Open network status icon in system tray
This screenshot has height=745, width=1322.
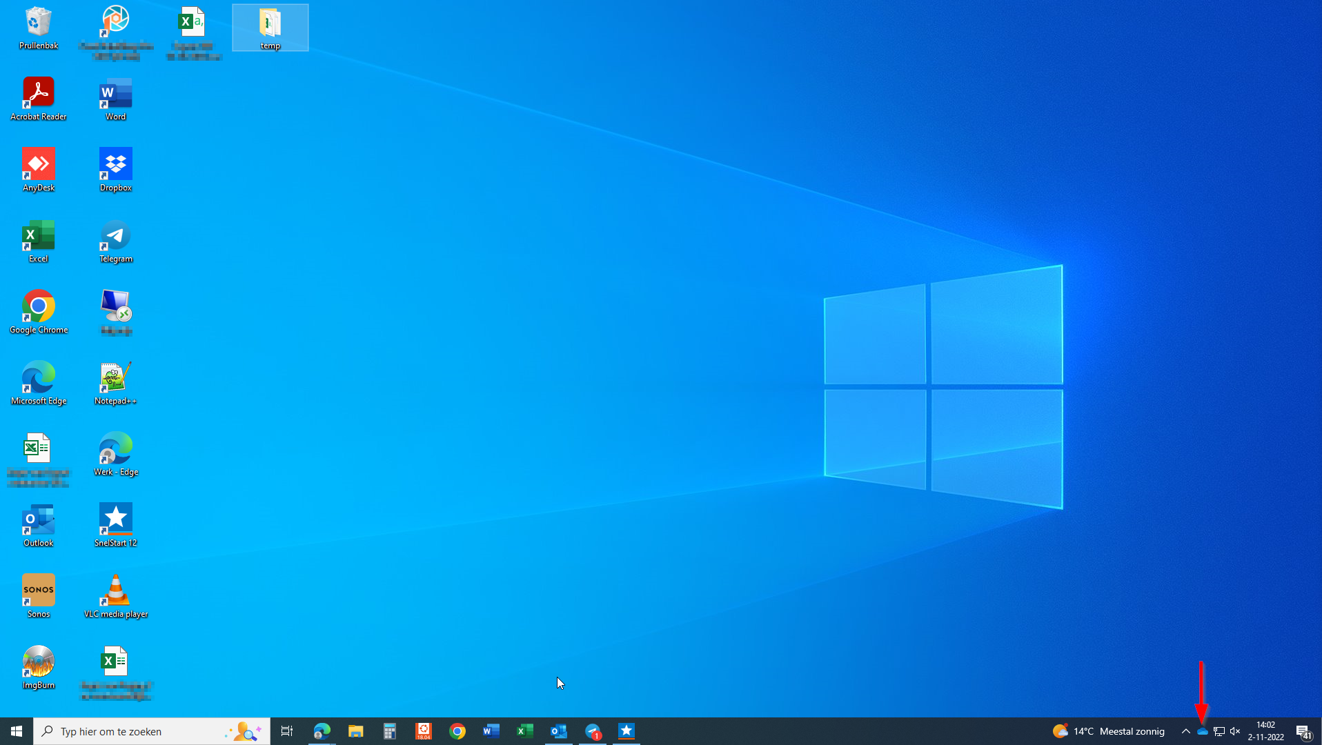click(x=1219, y=731)
